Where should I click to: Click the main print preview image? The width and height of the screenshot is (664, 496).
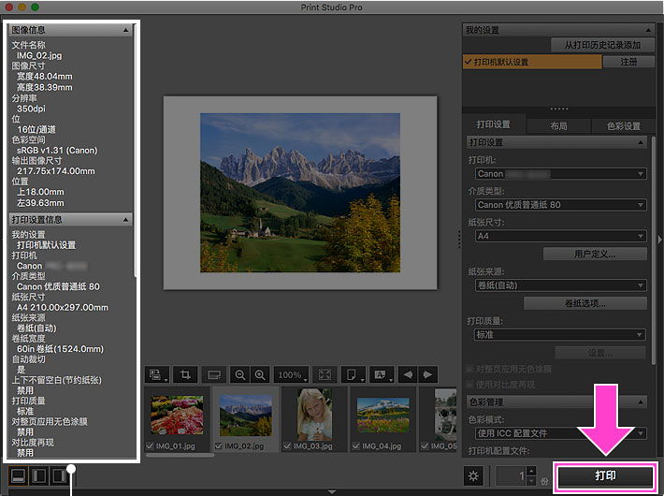pos(300,193)
